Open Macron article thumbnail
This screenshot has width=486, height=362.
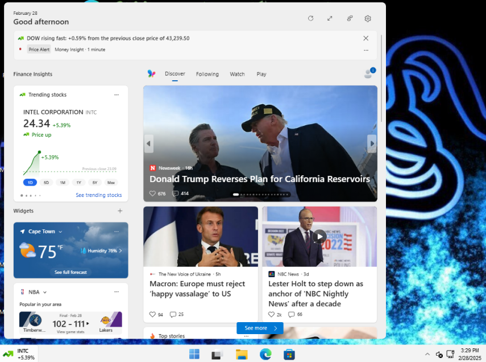[201, 237]
